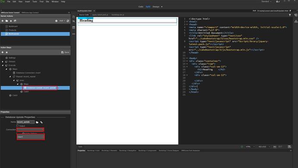
Task: Click the link icon next to Name field
Action: click(x=41, y=122)
